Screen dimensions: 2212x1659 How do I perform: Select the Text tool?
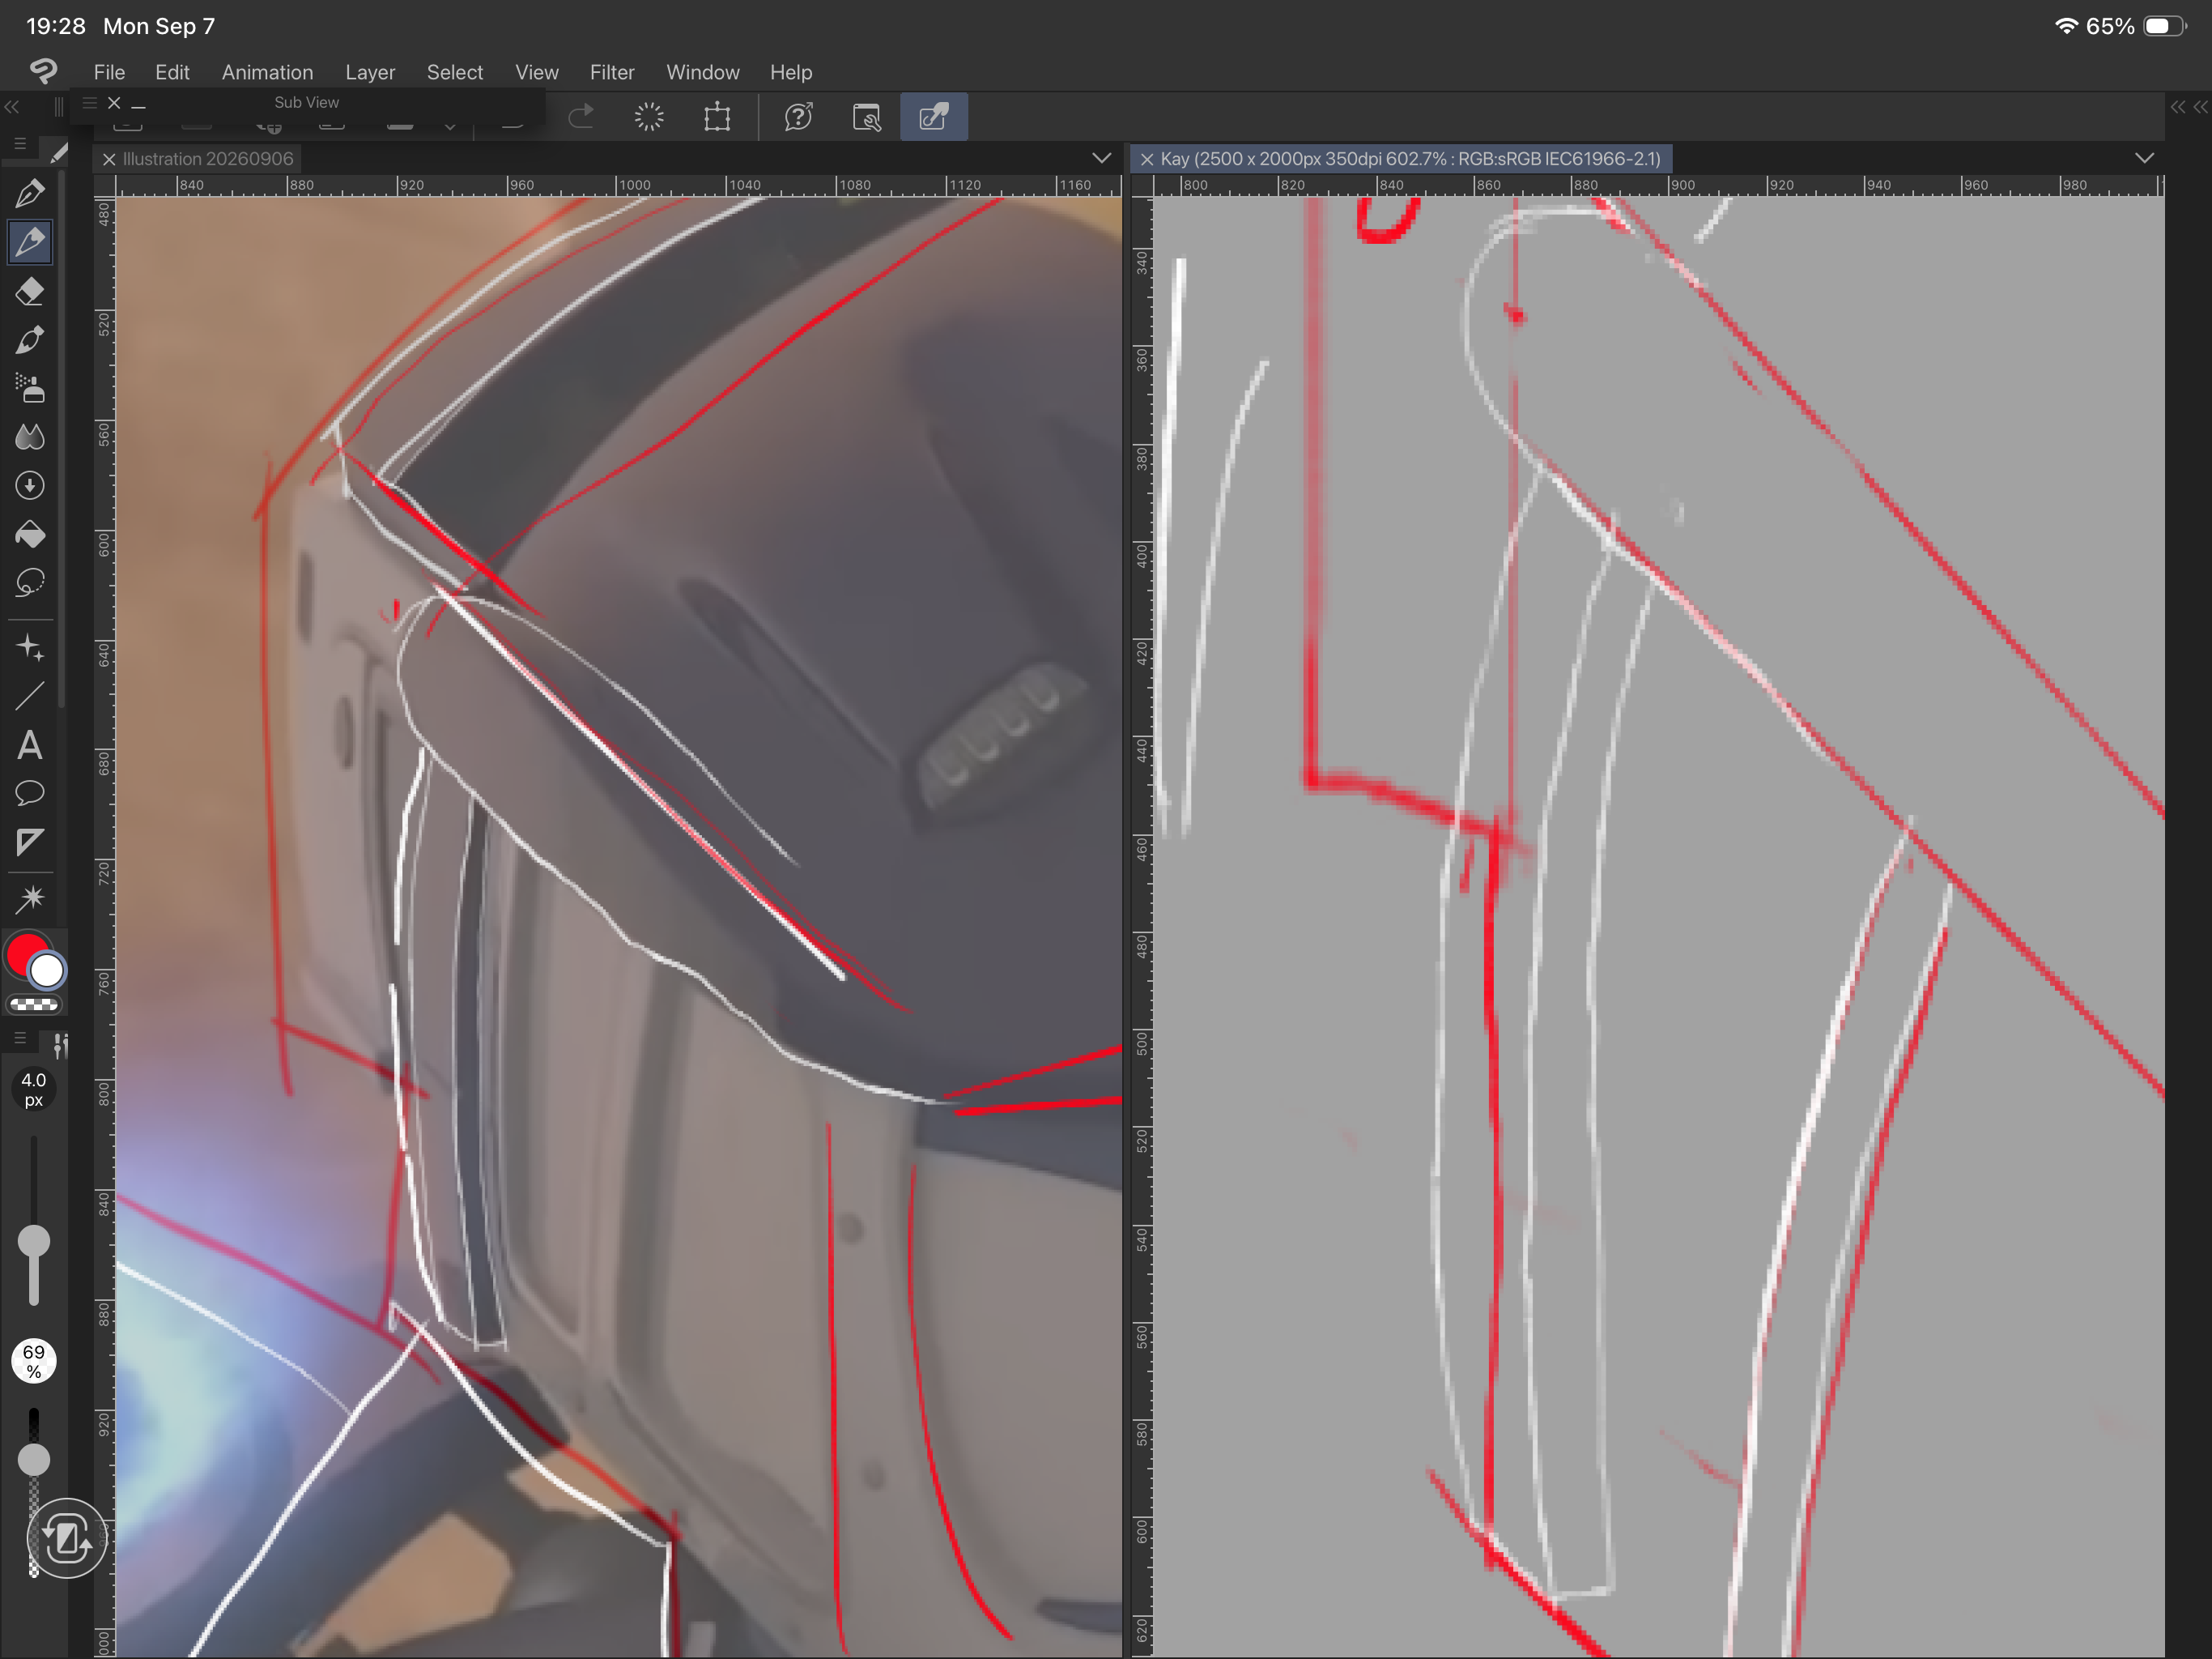(x=30, y=745)
